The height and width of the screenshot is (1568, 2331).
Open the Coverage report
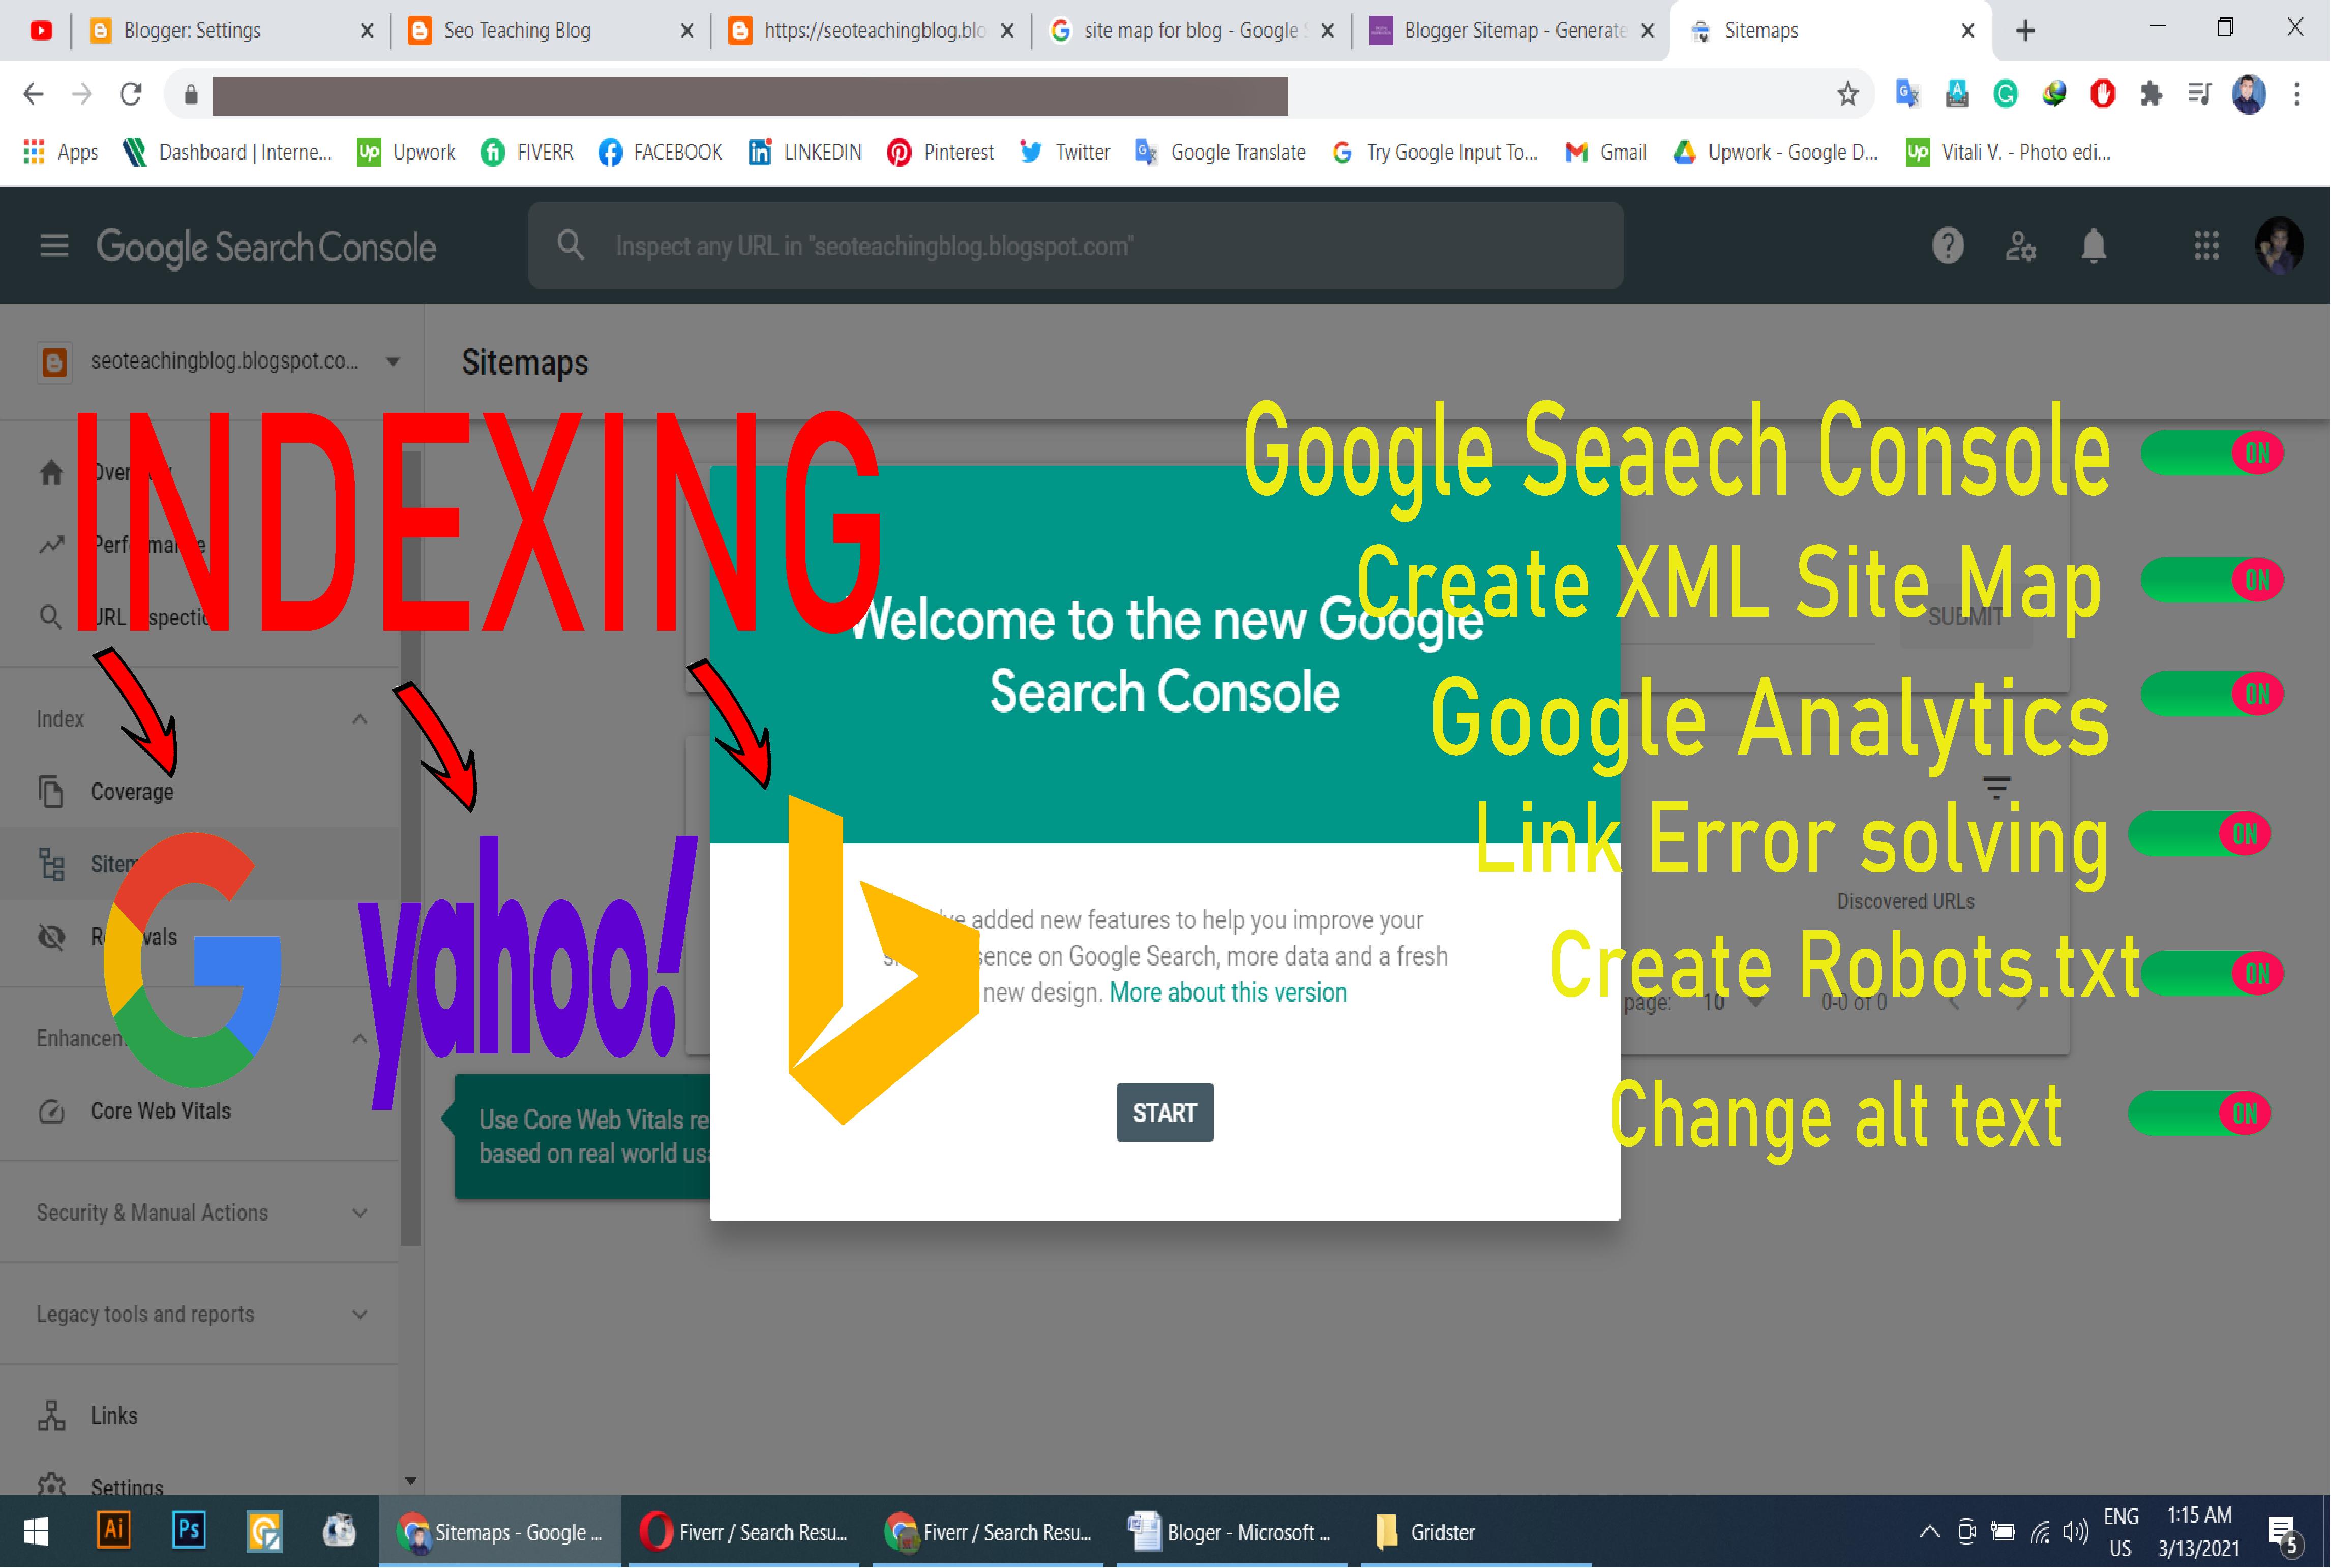[x=133, y=791]
